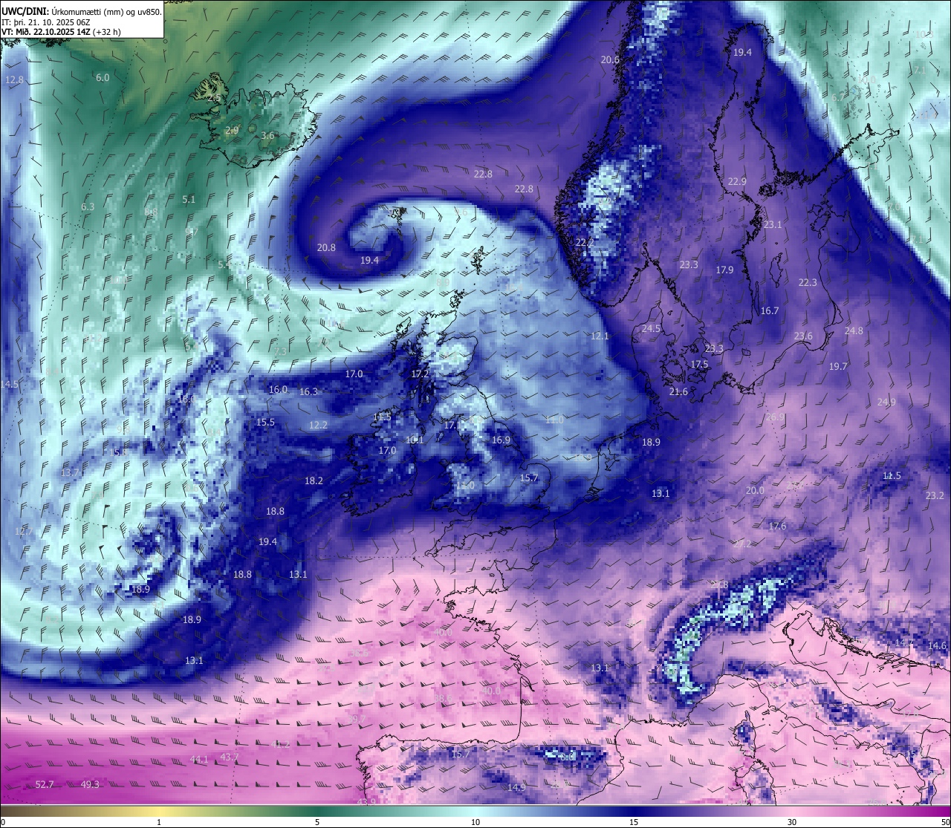Screen dimensions: 951x828
Task: Click the 16.3 value on the map
Action: click(x=308, y=392)
